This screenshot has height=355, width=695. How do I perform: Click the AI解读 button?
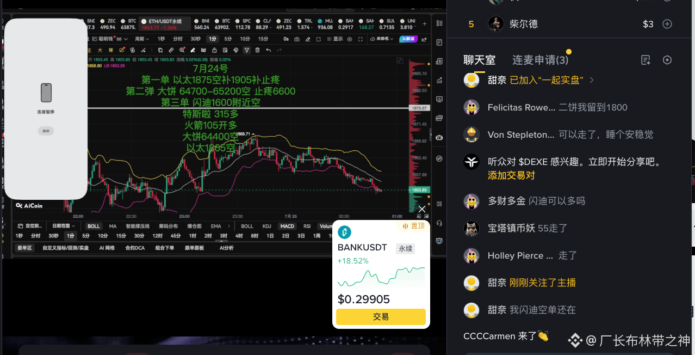coord(408,39)
